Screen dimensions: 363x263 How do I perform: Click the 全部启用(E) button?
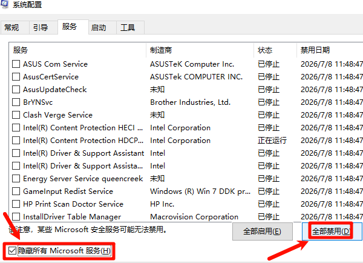[263, 231]
